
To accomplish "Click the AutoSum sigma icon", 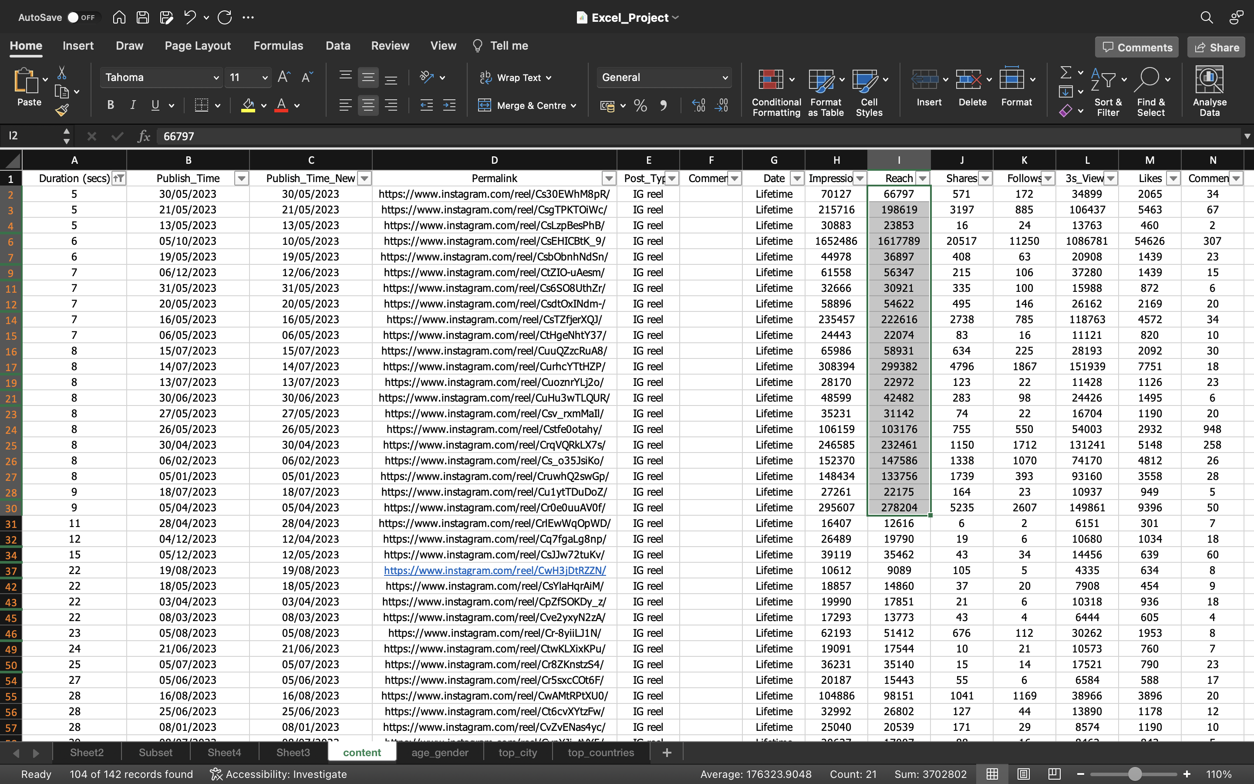I will pos(1066,72).
